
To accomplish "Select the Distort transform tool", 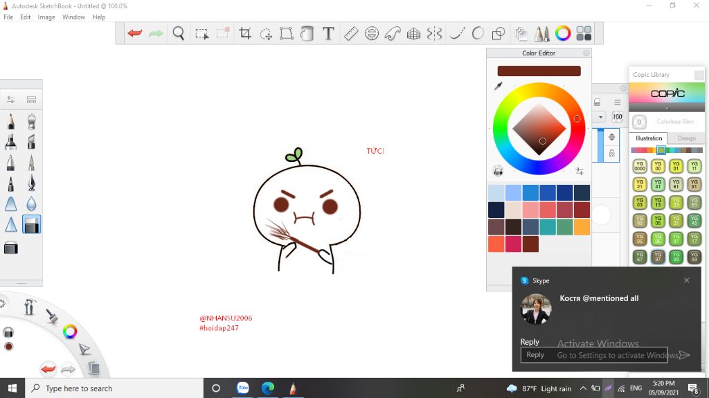I will [286, 33].
